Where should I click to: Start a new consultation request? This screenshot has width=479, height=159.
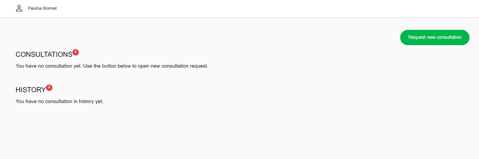point(435,37)
